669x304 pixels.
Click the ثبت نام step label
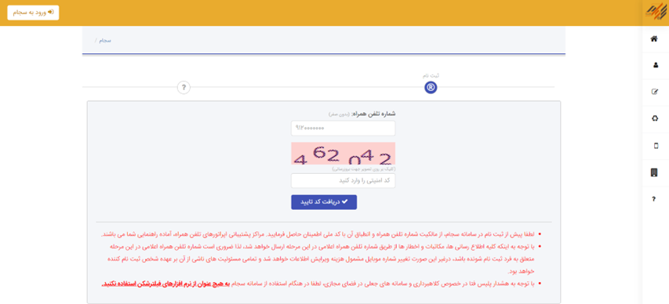coord(431,75)
